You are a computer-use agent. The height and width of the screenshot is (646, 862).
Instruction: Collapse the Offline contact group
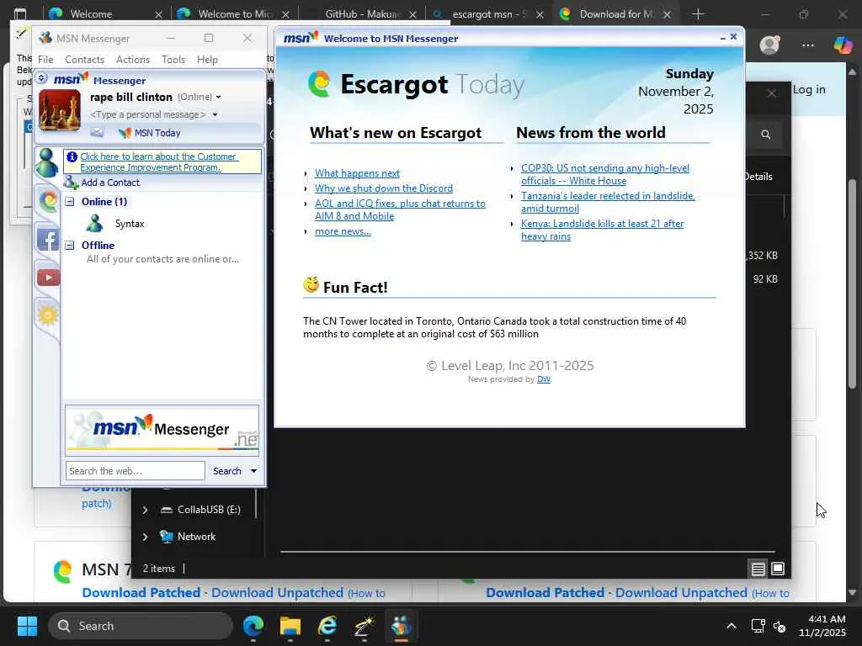coord(69,245)
